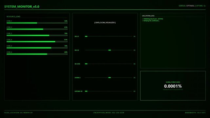Click the 81% value for CORE_4

tap(66, 40)
